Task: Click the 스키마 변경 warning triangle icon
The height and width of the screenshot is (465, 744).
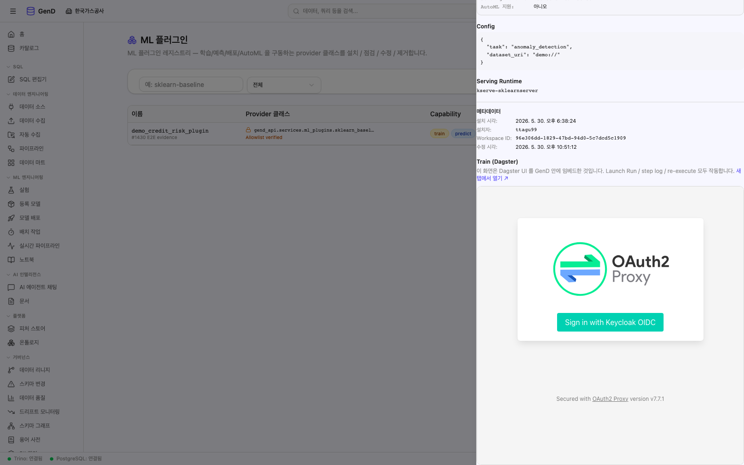Action: tap(11, 384)
